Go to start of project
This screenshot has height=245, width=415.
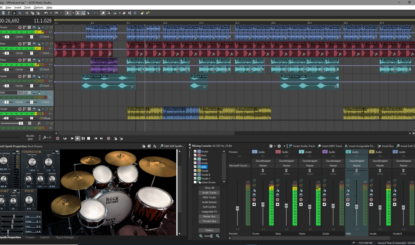(96, 139)
